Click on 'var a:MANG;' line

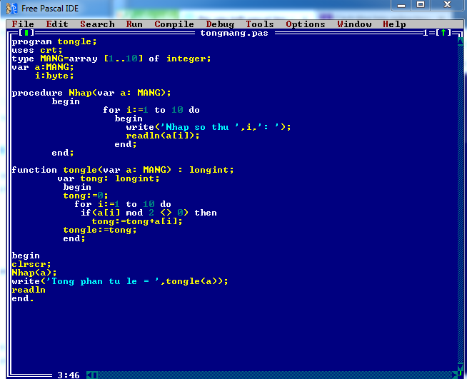point(43,67)
